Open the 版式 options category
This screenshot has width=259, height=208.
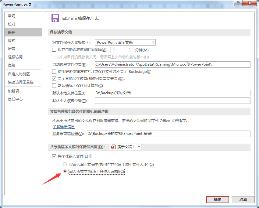(23, 40)
